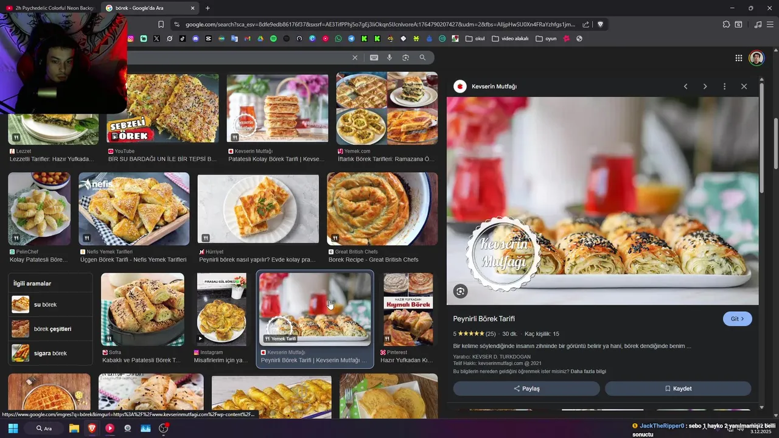779x438 pixels.
Task: Open the large preview börek image
Action: tap(603, 201)
